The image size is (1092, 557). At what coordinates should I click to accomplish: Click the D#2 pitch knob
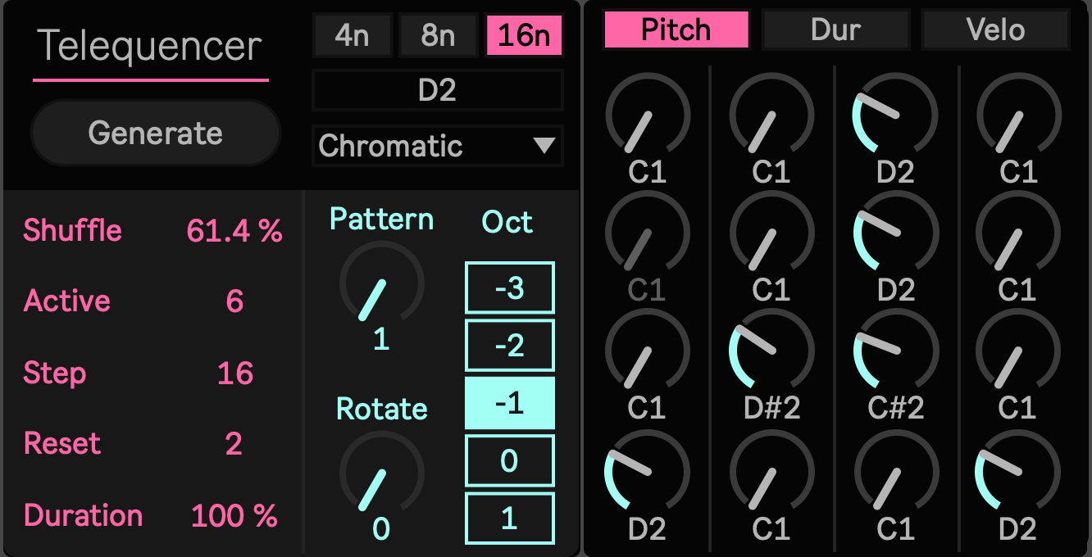[x=771, y=351]
